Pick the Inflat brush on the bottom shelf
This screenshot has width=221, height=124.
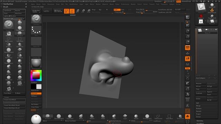pyautogui.click(x=114, y=117)
